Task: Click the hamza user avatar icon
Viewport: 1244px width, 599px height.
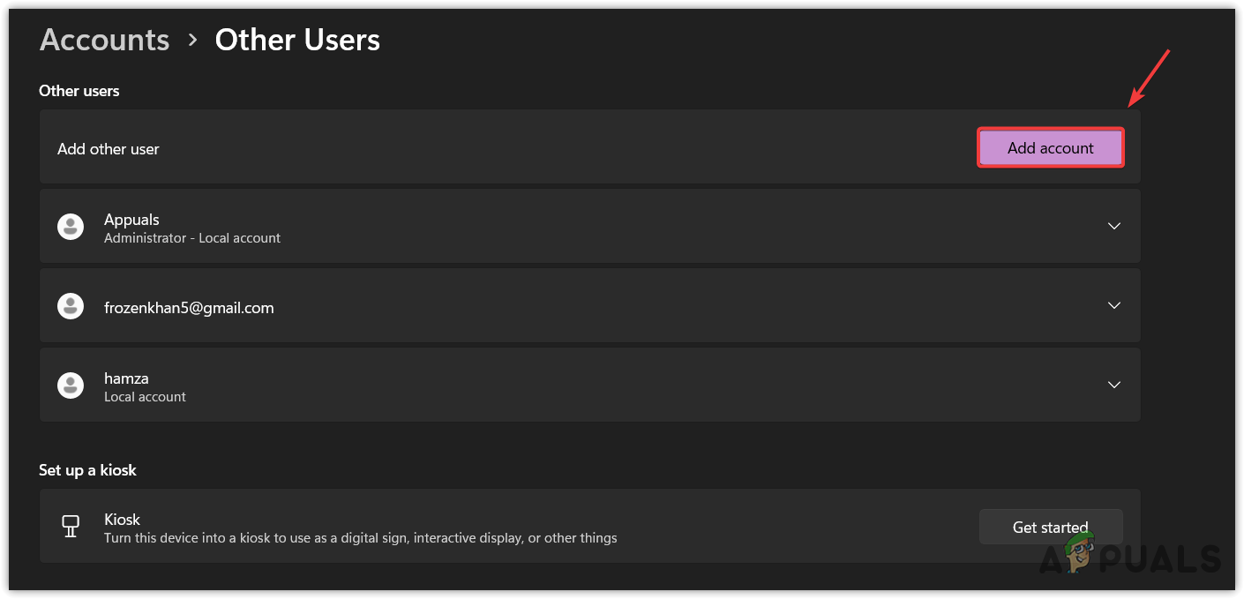Action: point(71,386)
